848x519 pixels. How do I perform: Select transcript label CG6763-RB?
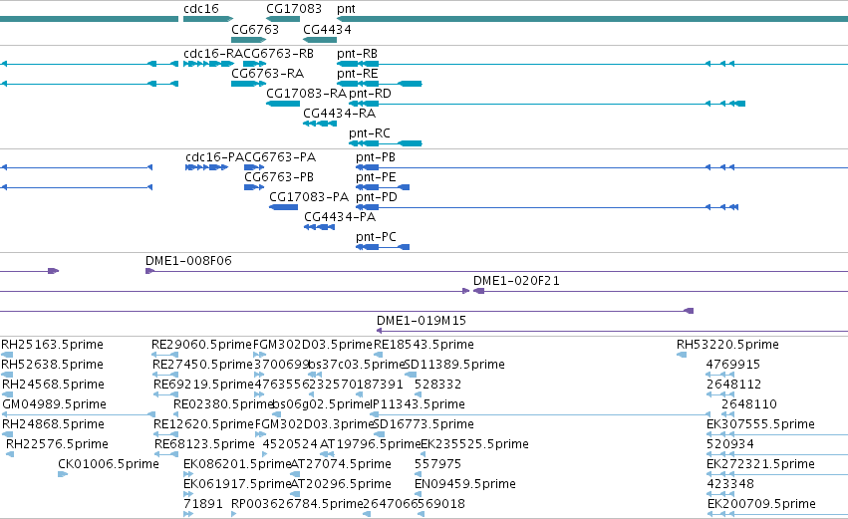tap(279, 54)
